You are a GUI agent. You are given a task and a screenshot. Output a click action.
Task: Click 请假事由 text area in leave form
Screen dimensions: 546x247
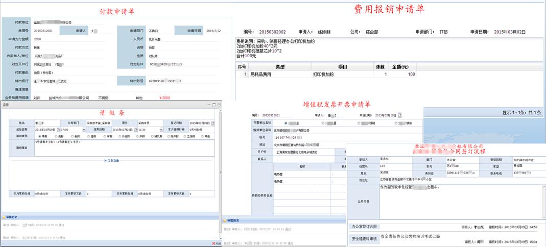coord(124,148)
